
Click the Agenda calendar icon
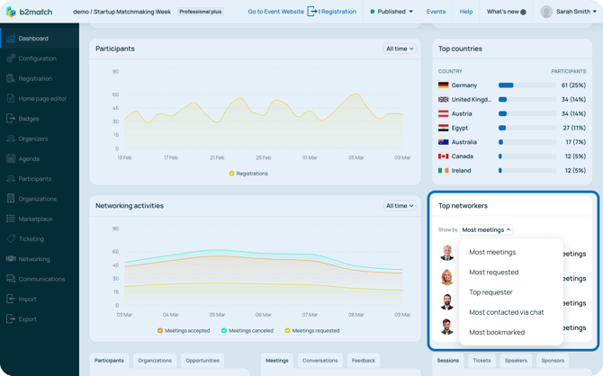(x=11, y=158)
